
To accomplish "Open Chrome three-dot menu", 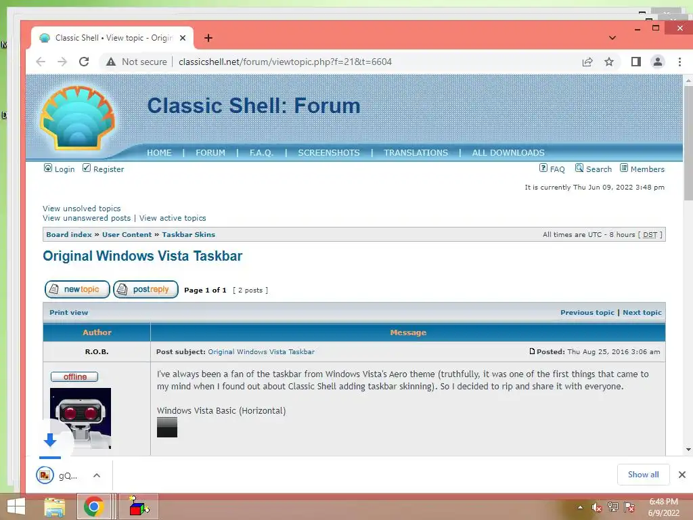I will 679,62.
